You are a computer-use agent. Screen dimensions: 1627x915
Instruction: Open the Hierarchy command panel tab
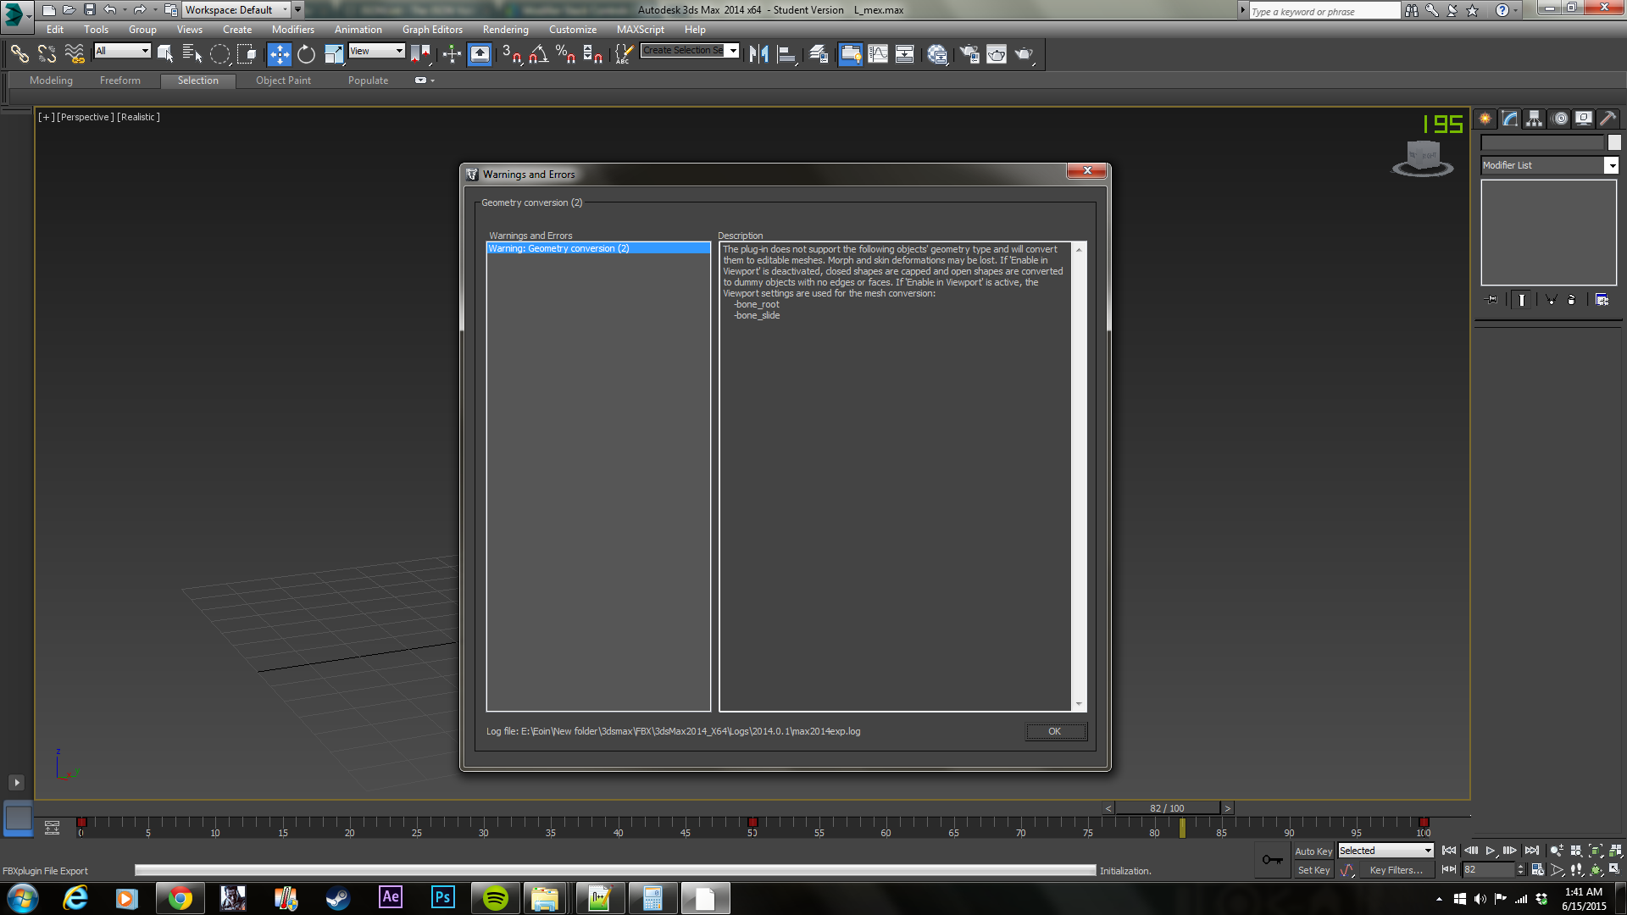coord(1535,119)
